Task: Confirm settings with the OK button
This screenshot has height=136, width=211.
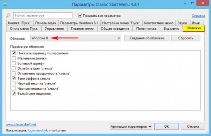Action: [166, 127]
